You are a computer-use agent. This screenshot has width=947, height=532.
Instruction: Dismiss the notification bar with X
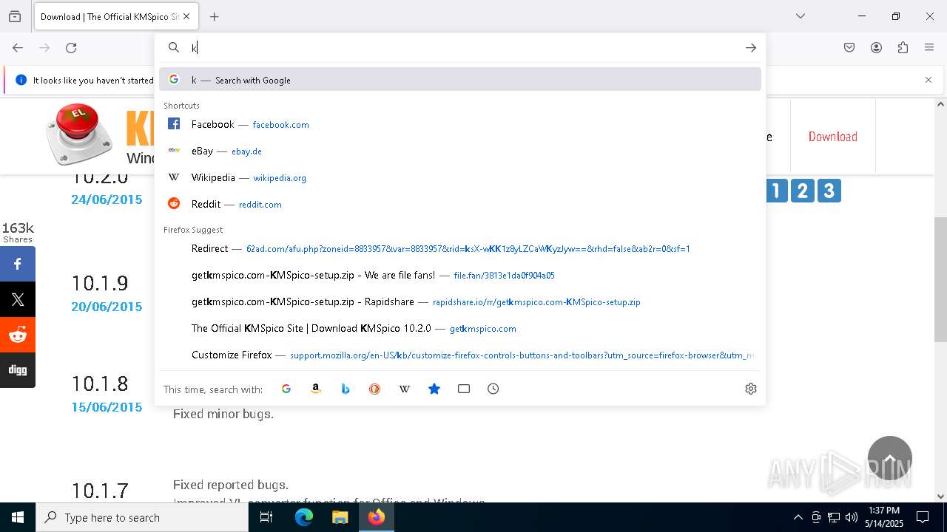(x=929, y=80)
